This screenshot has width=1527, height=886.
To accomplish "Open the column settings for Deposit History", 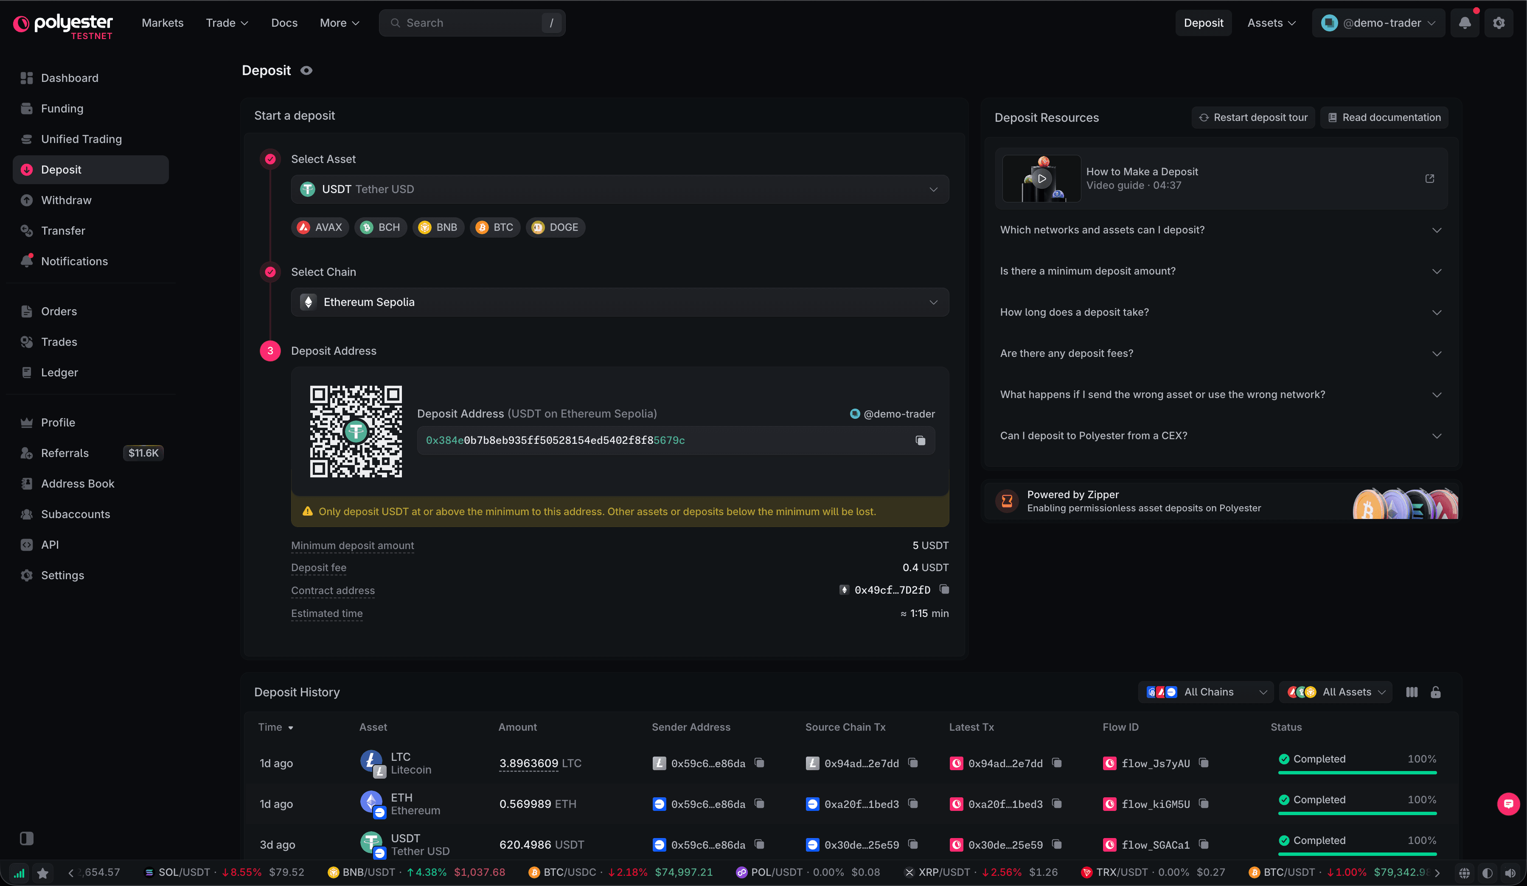I will (x=1412, y=692).
